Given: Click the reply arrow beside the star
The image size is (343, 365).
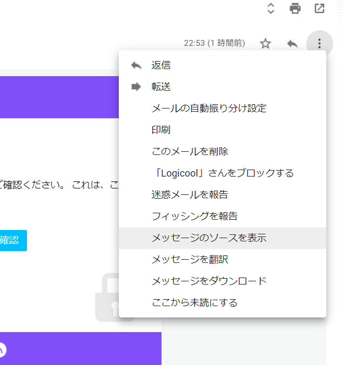Looking at the screenshot, I should coord(292,44).
